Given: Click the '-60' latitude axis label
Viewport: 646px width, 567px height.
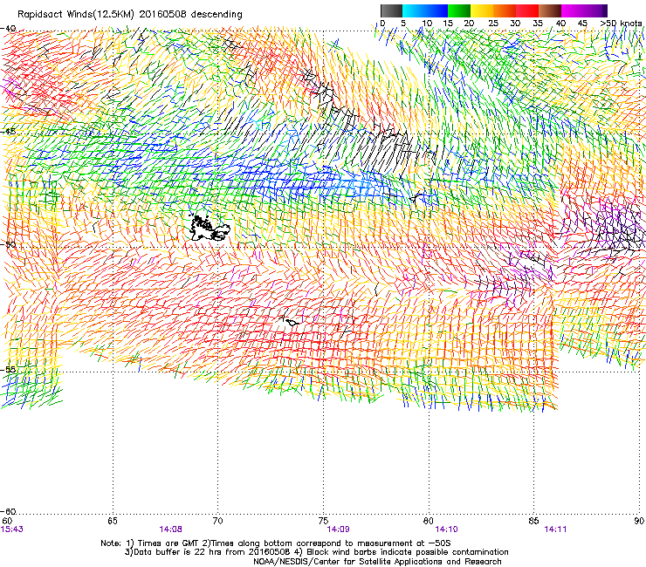Looking at the screenshot, I should [8, 511].
